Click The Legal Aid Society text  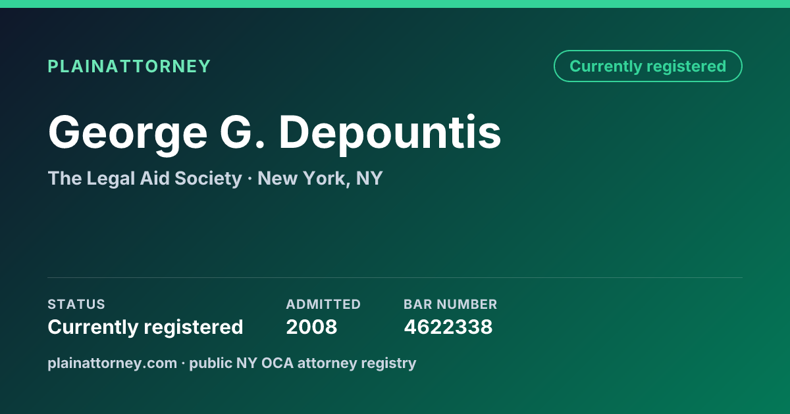[x=145, y=178]
